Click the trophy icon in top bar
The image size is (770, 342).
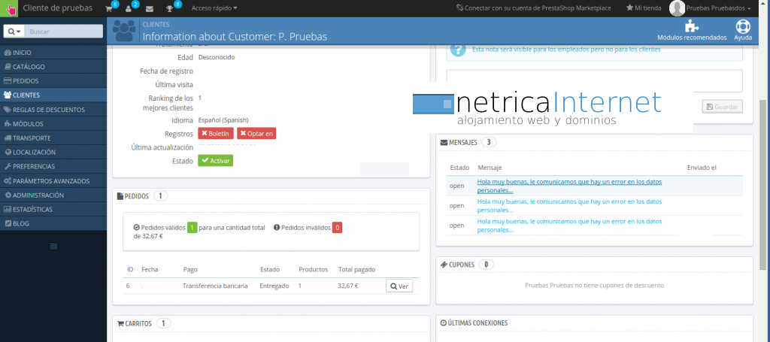[171, 8]
